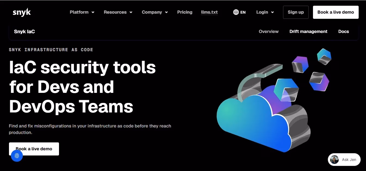Expand the Resources menu chevron
The width and height of the screenshot is (366, 171).
click(131, 12)
